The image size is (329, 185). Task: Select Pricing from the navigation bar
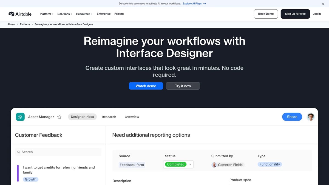point(119,14)
